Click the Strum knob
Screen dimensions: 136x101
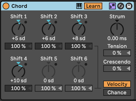coord(117,29)
